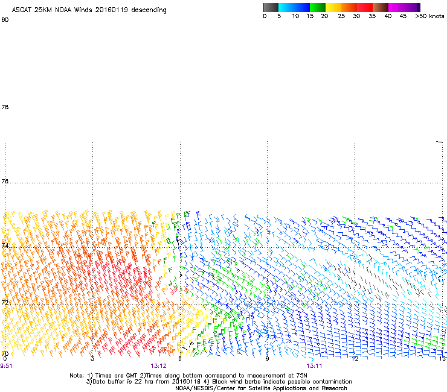Click the note line about times being GMT
The image size is (447, 392).
click(188, 376)
